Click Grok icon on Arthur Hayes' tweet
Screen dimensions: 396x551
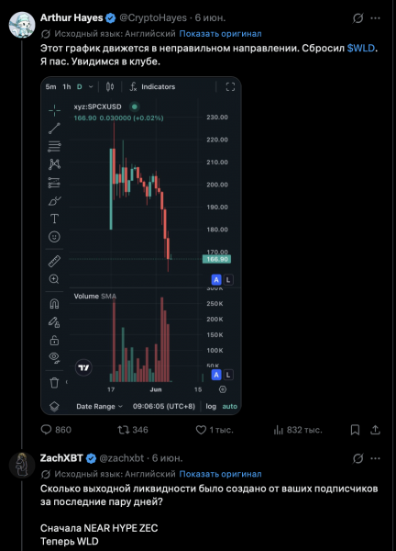pyautogui.click(x=357, y=18)
